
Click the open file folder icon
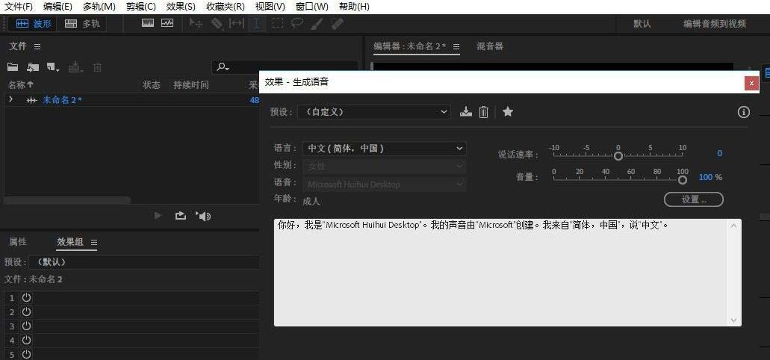point(12,67)
